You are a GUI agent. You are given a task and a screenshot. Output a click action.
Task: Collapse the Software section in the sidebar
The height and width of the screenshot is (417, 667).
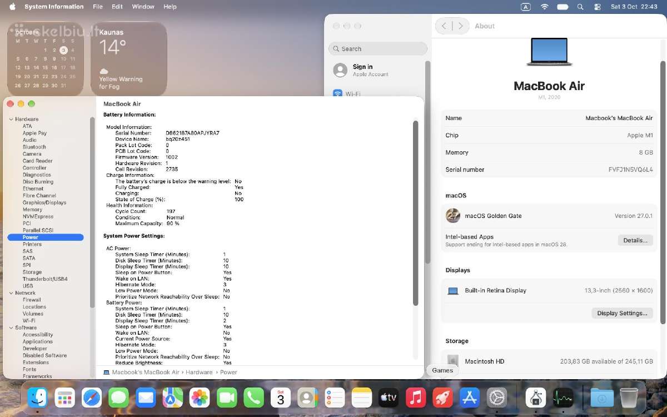tap(11, 327)
